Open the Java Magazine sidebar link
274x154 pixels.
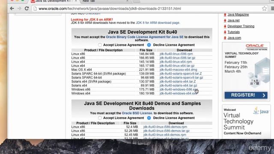[238, 15]
